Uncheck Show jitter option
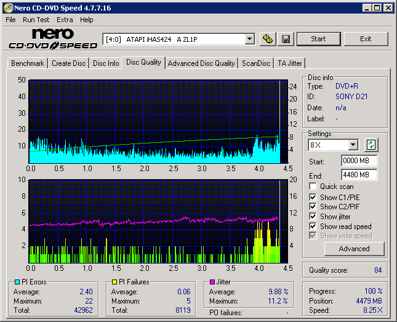The height and width of the screenshot is (322, 397). pyautogui.click(x=313, y=217)
